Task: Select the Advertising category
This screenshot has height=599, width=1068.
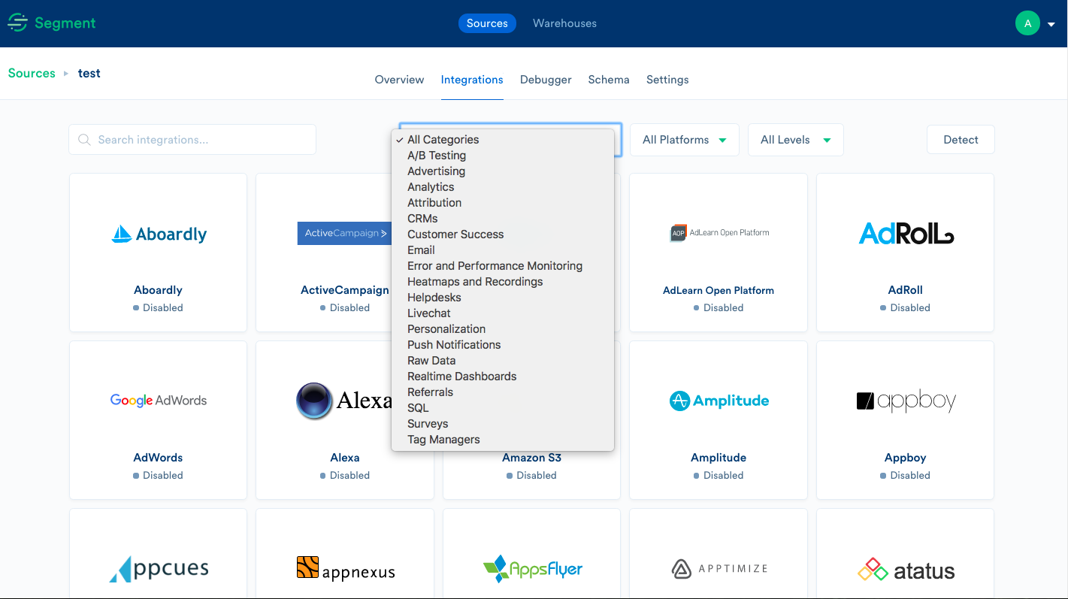Action: 503,171
